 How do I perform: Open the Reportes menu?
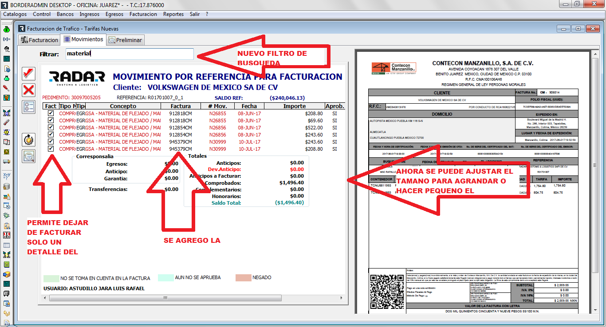[x=173, y=14]
